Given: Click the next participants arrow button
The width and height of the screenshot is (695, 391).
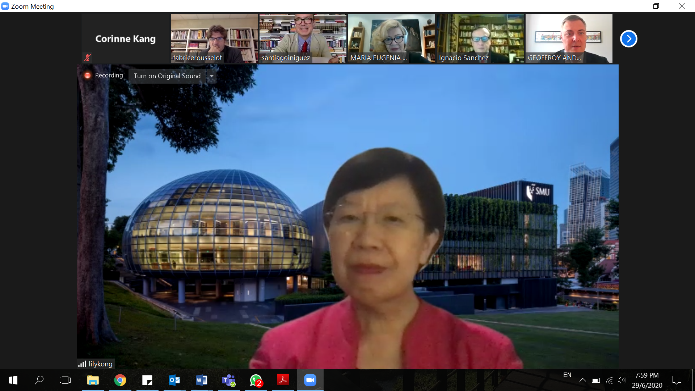Looking at the screenshot, I should (628, 39).
